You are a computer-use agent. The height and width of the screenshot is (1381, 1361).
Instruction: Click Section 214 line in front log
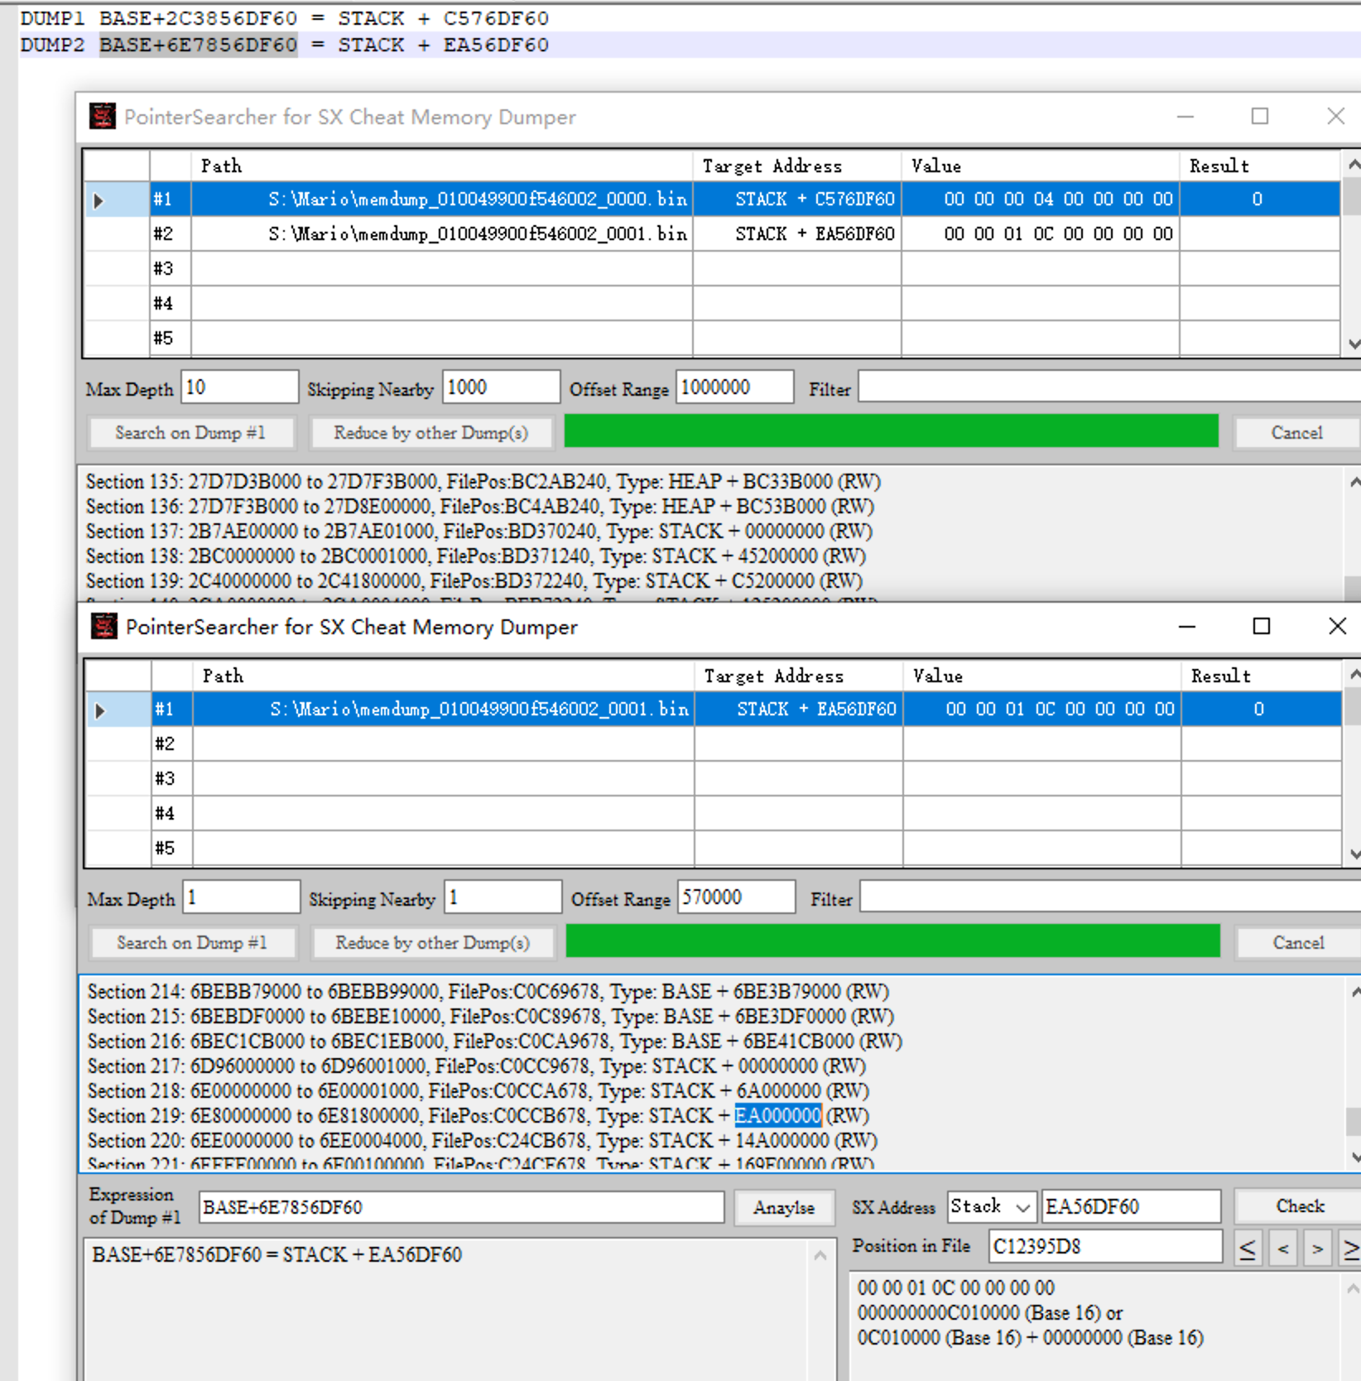click(488, 992)
